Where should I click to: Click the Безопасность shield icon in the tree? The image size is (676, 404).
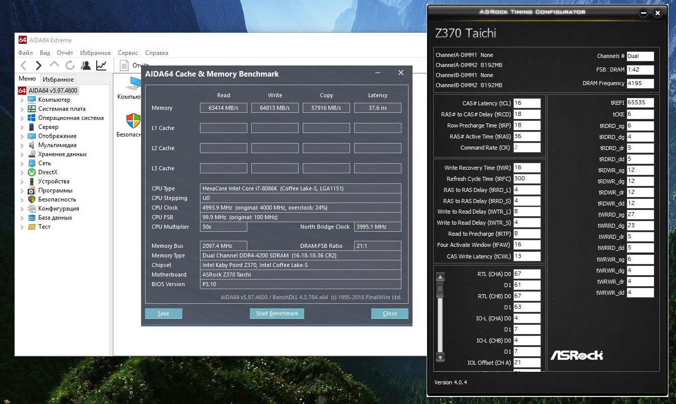pos(32,199)
